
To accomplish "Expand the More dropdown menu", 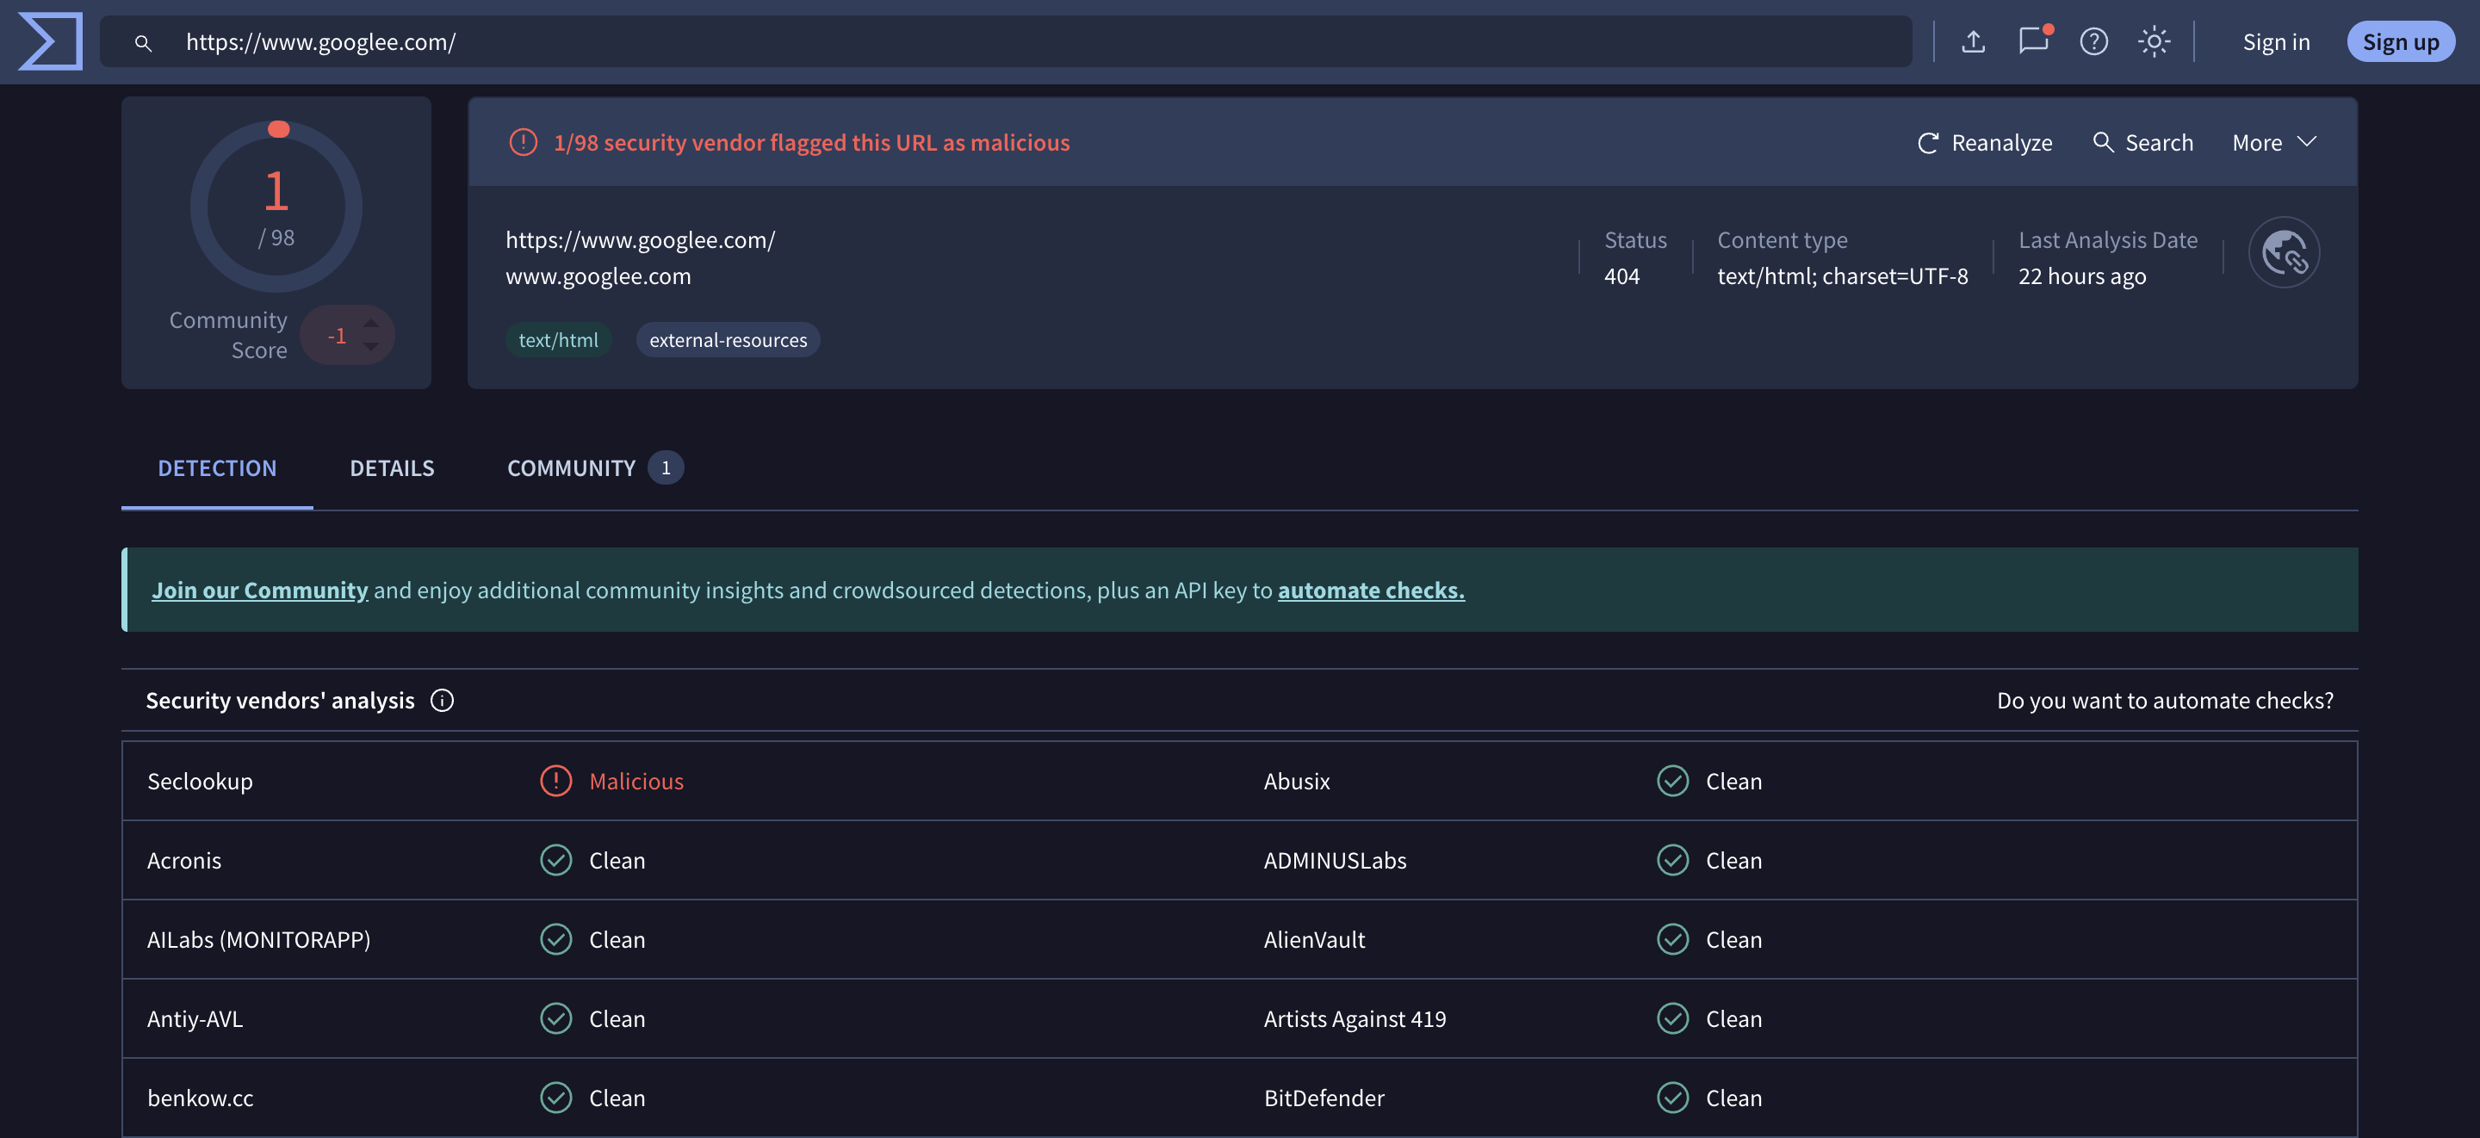I will click(2274, 143).
